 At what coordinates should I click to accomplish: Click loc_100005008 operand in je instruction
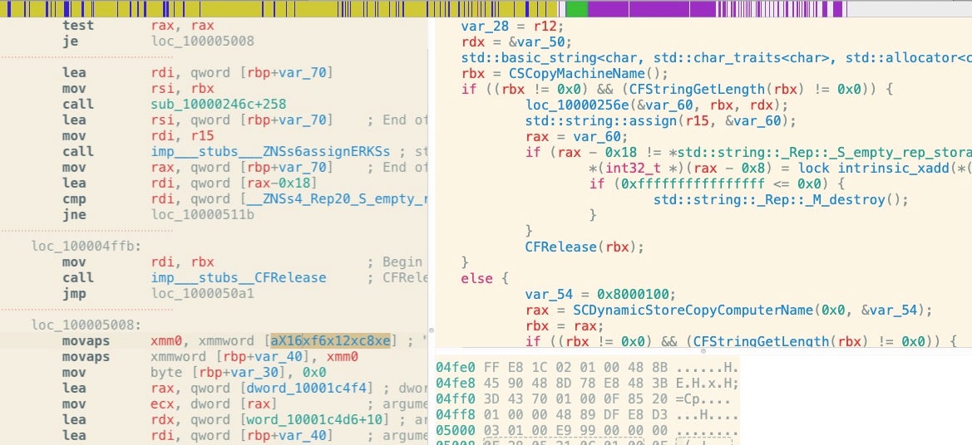[202, 41]
